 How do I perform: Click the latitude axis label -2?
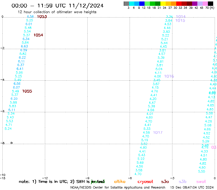(2, 48)
